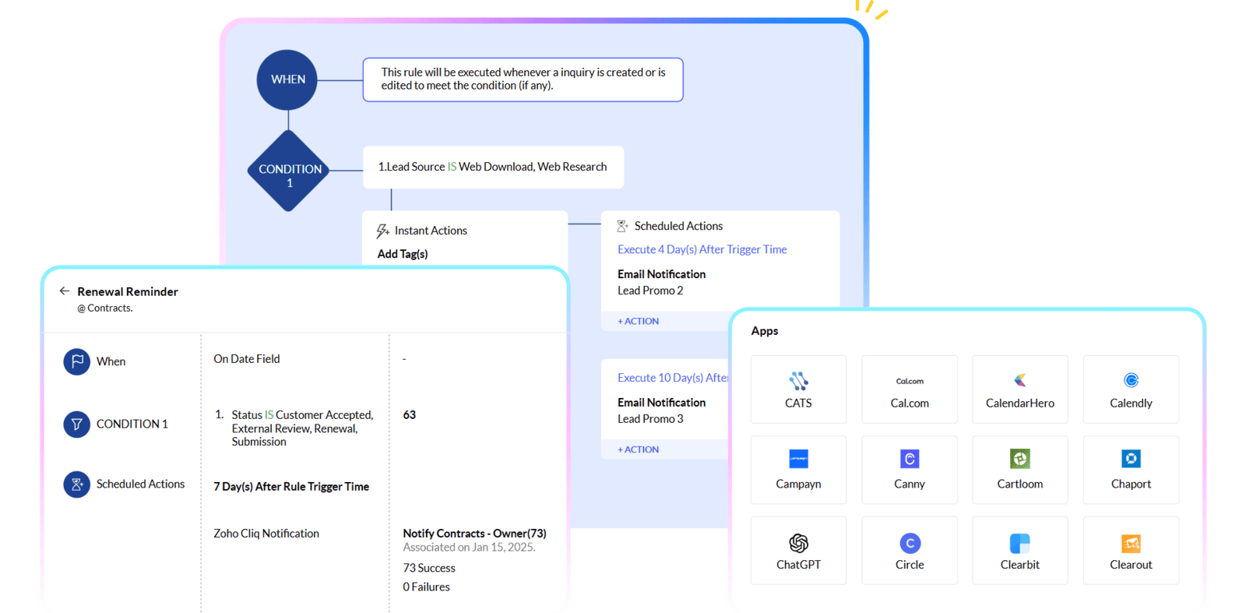Choose the Clearbit app icon

[x=1019, y=543]
